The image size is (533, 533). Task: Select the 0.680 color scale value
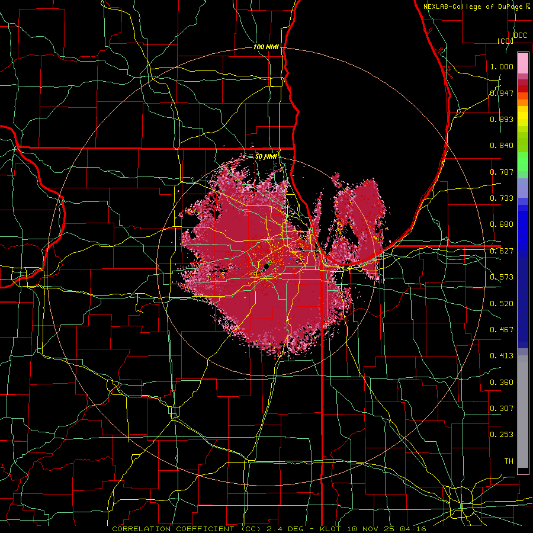click(x=502, y=224)
